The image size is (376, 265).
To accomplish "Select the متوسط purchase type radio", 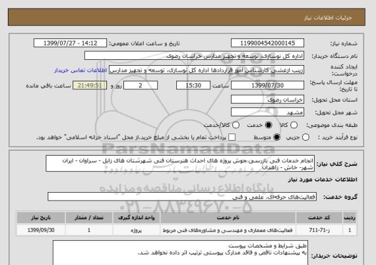I will pyautogui.click(x=277, y=137).
